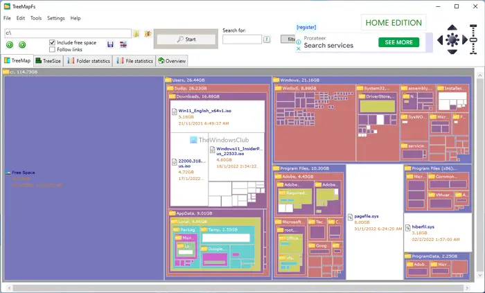
Task: Click the Users folder header
Action: [x=218, y=80]
